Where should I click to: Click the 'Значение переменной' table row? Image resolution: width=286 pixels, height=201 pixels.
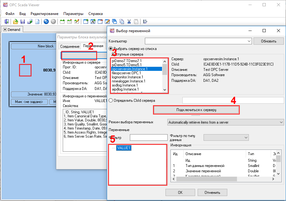(224, 171)
